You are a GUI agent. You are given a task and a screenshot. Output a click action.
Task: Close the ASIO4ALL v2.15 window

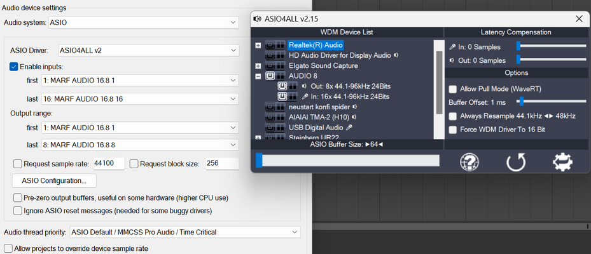(579, 19)
